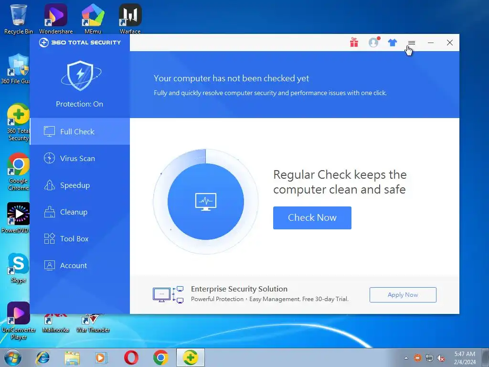489x367 pixels.
Task: Select the Full Check sidebar tab
Action: pos(80,131)
